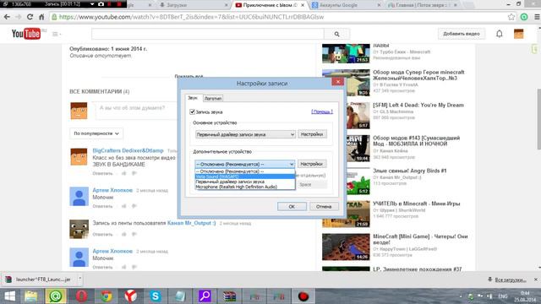This screenshot has width=541, height=304.
Task: Like the BigCrafters Dedixer&Dtlamp comment
Action: (124, 173)
